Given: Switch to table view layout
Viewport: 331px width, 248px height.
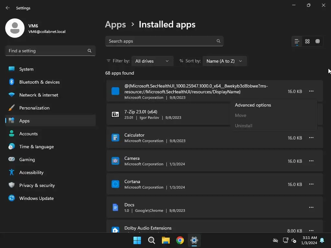Looking at the screenshot, I should pyautogui.click(x=318, y=41).
